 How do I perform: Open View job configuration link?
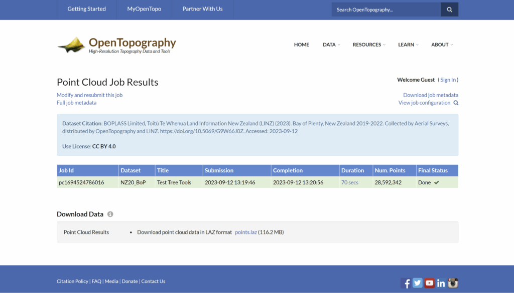coord(424,103)
